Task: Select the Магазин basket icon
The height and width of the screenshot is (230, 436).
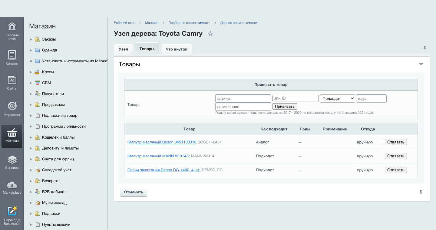Action: click(x=12, y=132)
